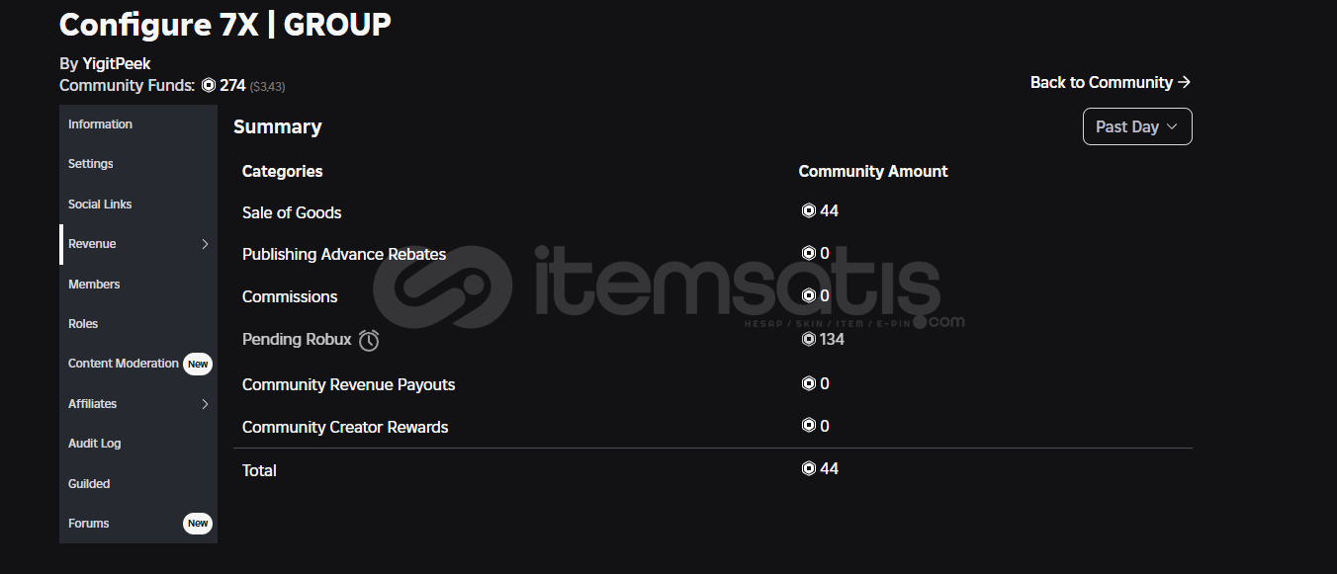Screen dimensions: 1337x574
Task: Click Robux icon in Community Creator Rewards row
Action: pos(808,426)
